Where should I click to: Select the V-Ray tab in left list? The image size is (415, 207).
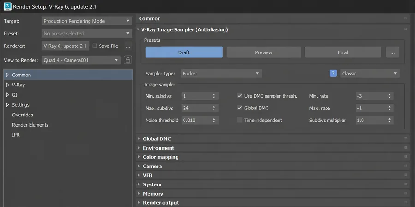(x=68, y=85)
